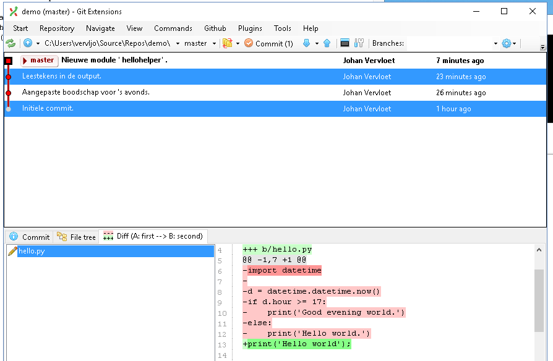Click the diff view vertical scrollbar thumb
The image size is (553, 361).
coord(539,300)
